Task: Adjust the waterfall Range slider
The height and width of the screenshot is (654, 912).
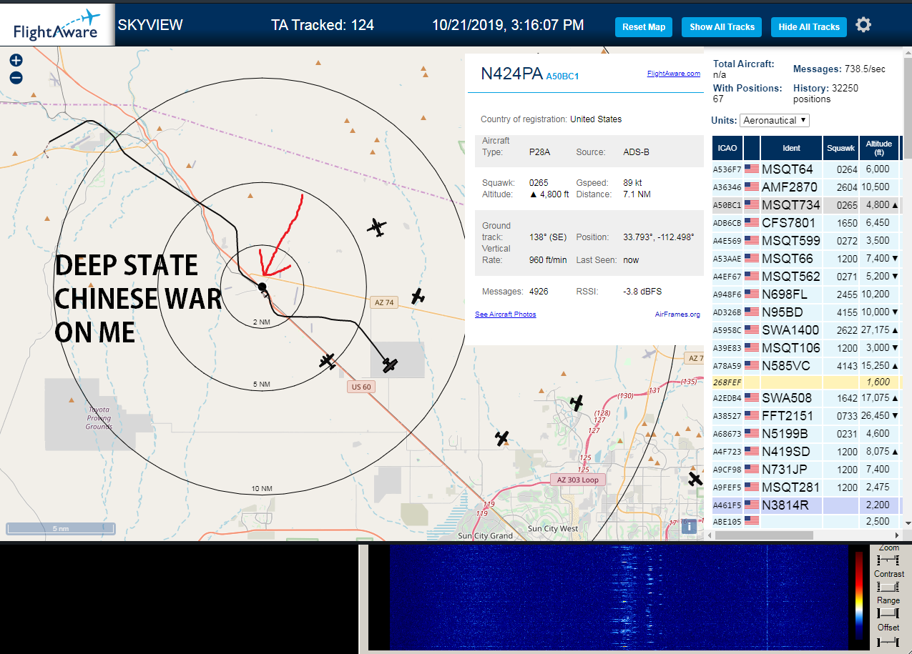Action: (888, 613)
